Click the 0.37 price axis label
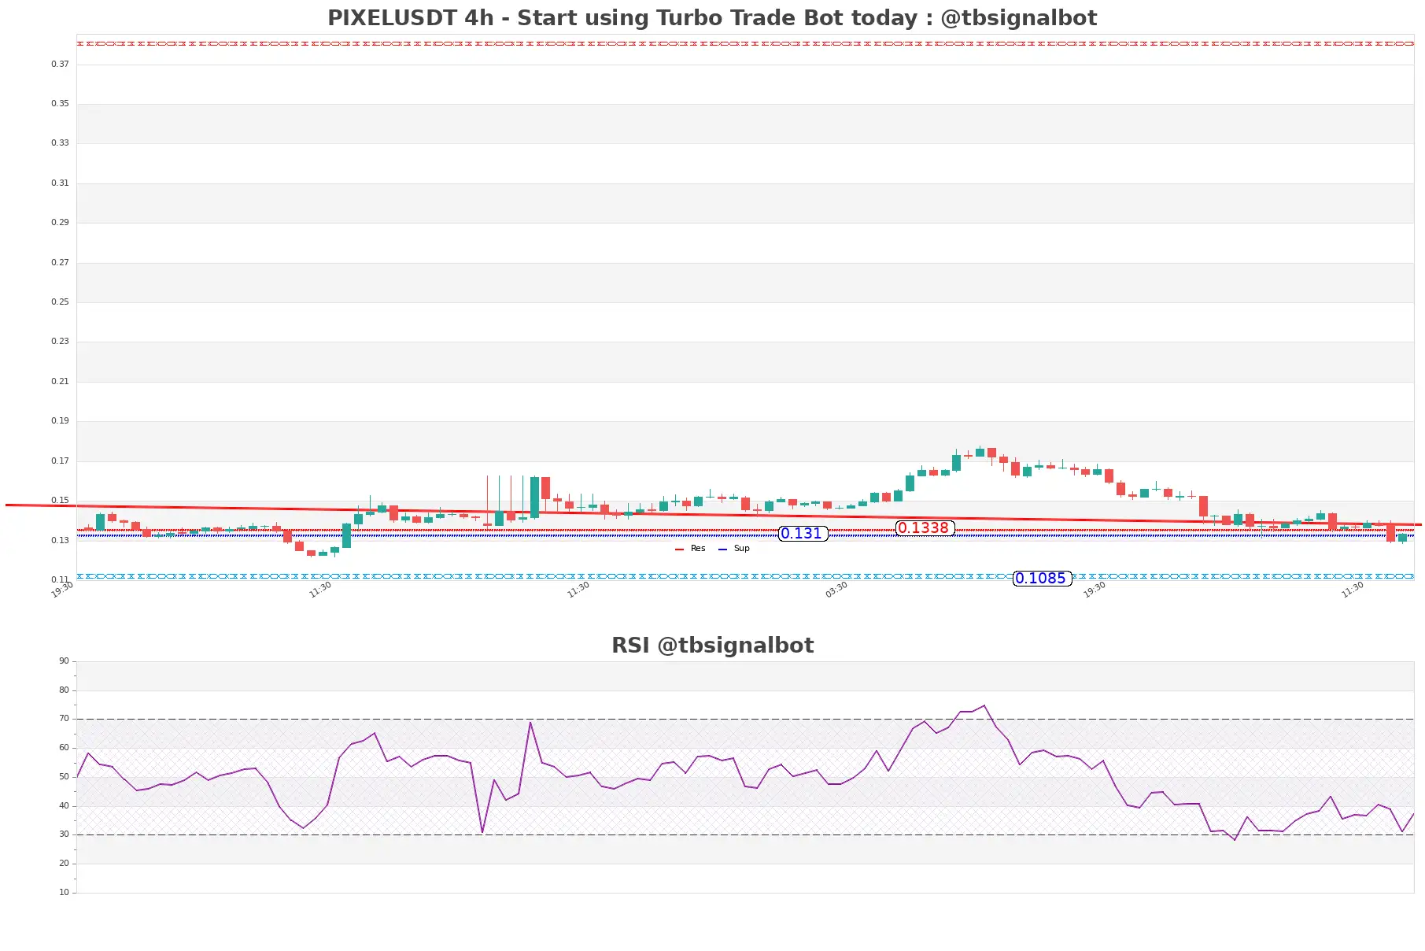 click(x=60, y=65)
